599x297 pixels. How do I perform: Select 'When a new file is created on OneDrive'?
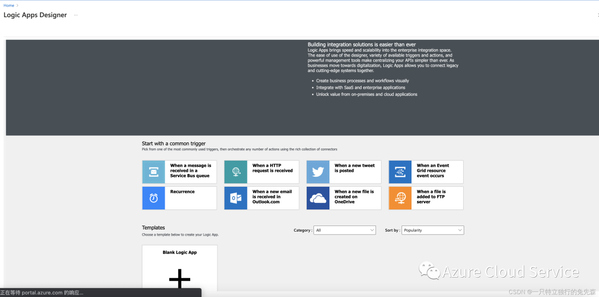(344, 198)
